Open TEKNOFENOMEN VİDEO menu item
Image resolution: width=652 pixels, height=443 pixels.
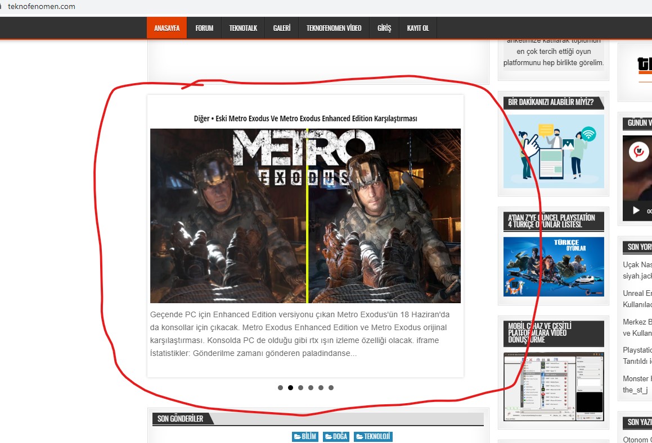coord(334,28)
